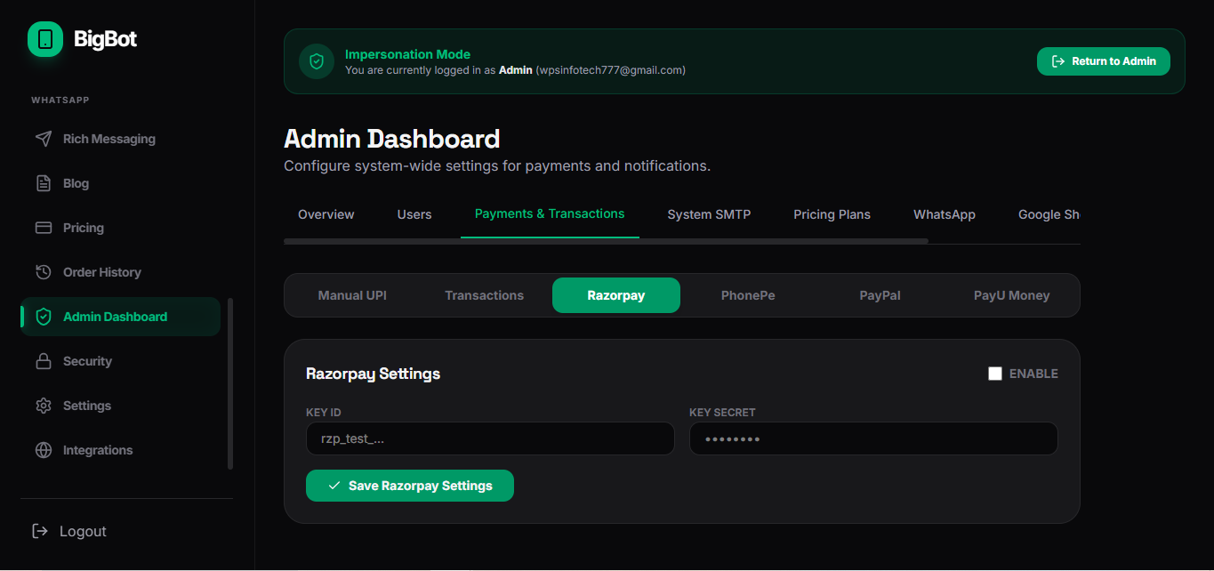The width and height of the screenshot is (1214, 571).
Task: Open Order History from the sidebar
Action: click(x=121, y=272)
